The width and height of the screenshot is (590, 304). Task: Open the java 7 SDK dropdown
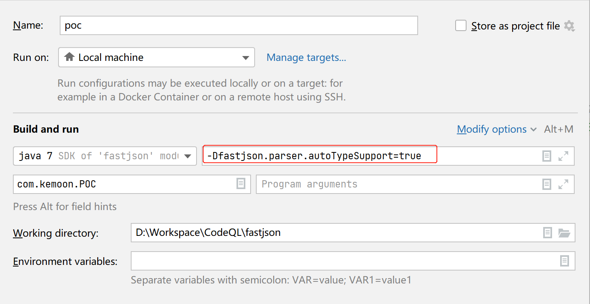[188, 156]
